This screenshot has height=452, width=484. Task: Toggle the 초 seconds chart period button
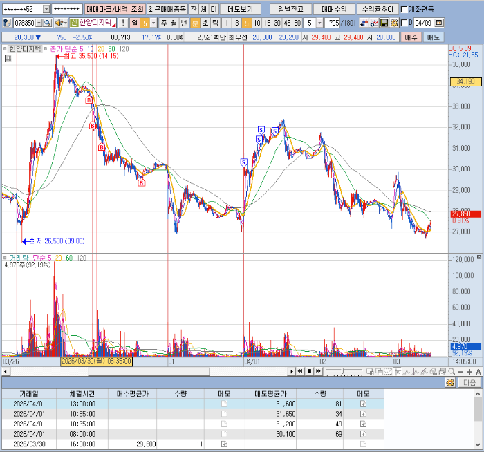[x=205, y=23]
